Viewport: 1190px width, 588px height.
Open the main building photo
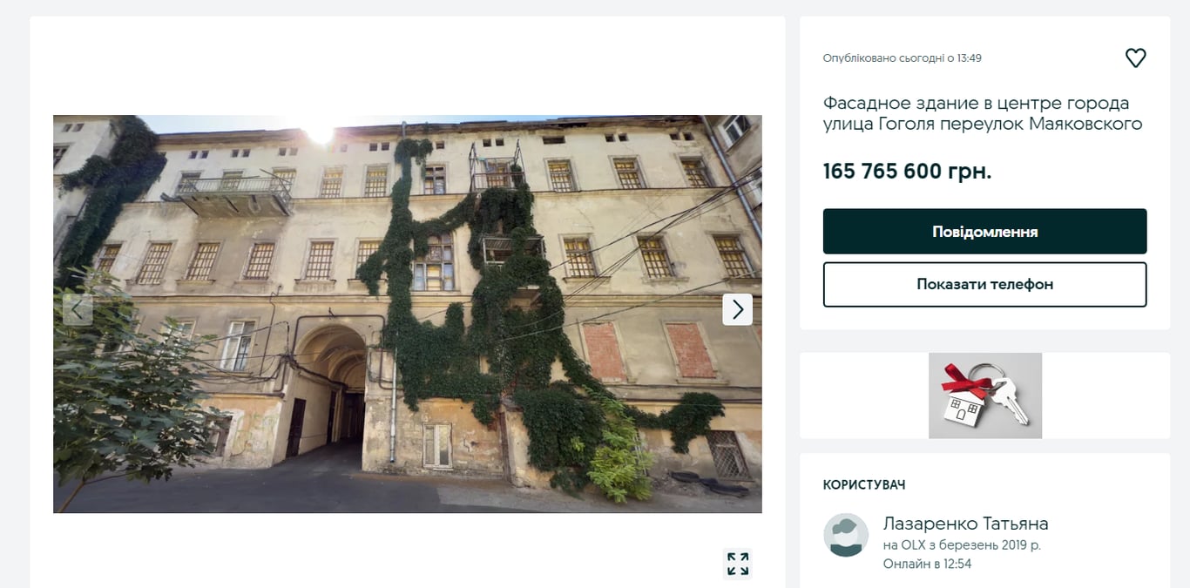(x=408, y=314)
